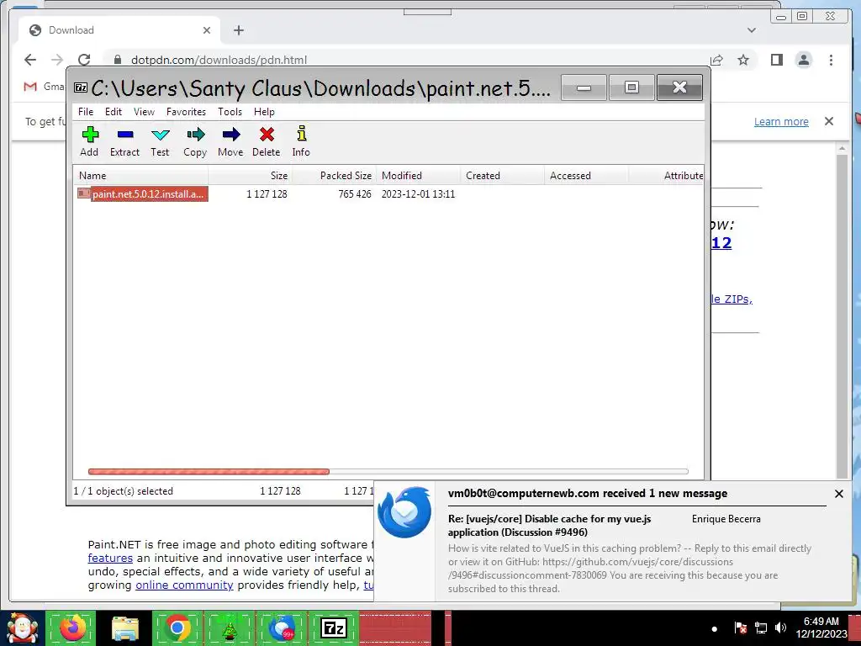Click the red progress bar in 7-Zip

coord(209,471)
